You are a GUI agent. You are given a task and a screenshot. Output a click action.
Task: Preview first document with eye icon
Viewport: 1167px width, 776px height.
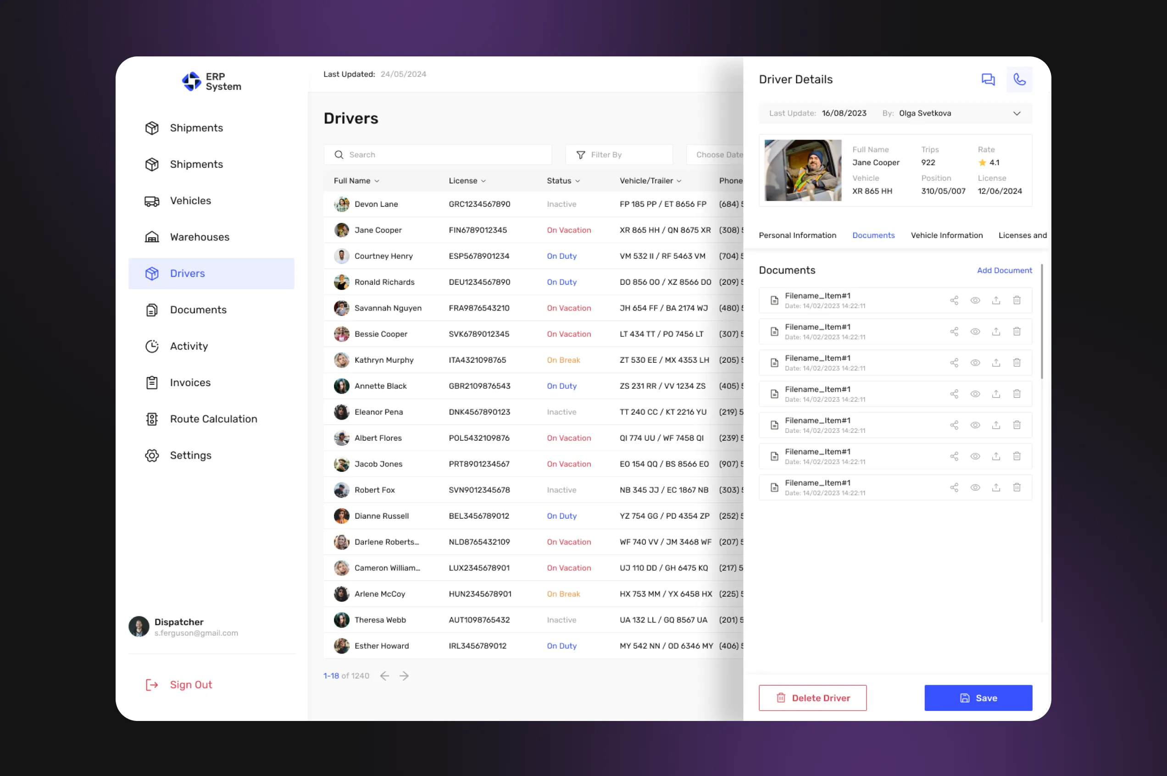tap(974, 300)
